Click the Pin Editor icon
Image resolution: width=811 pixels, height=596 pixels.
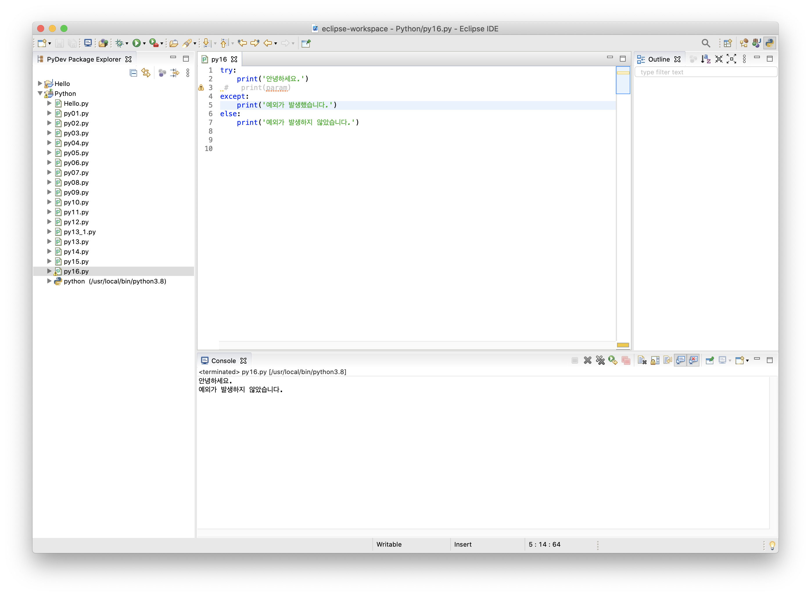pos(306,43)
